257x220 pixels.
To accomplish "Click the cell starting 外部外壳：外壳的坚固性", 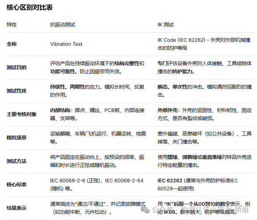I will tap(205, 115).
